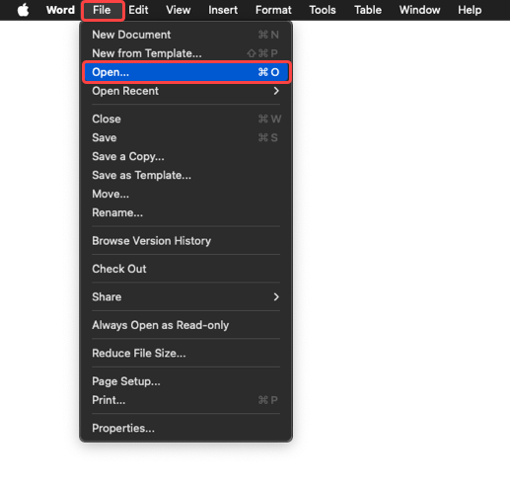The height and width of the screenshot is (490, 510).
Task: Open the Apple menu
Action: (23, 10)
